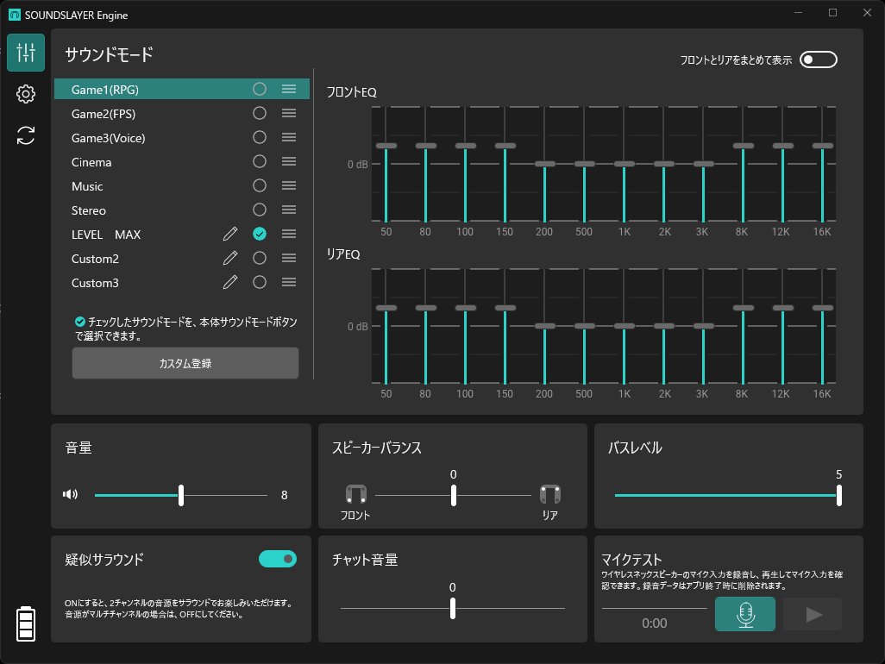The height and width of the screenshot is (664, 885).
Task: Minimize the SOUNDSLAYER Engine window
Action: click(798, 12)
